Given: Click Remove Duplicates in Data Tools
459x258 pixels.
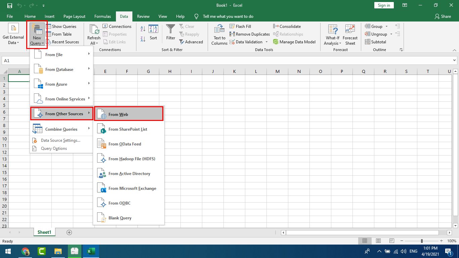Looking at the screenshot, I should point(250,34).
